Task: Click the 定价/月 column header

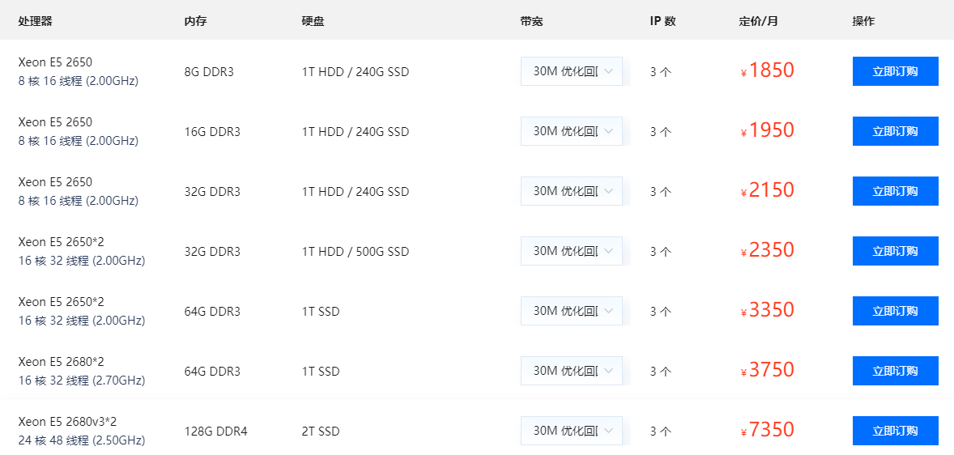Action: coord(758,21)
